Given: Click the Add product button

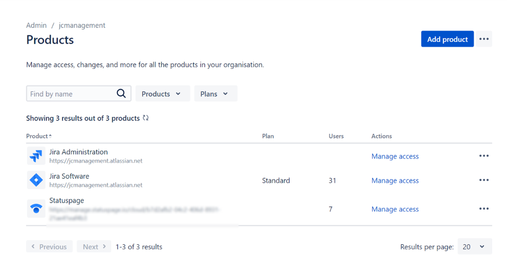Looking at the screenshot, I should point(447,40).
